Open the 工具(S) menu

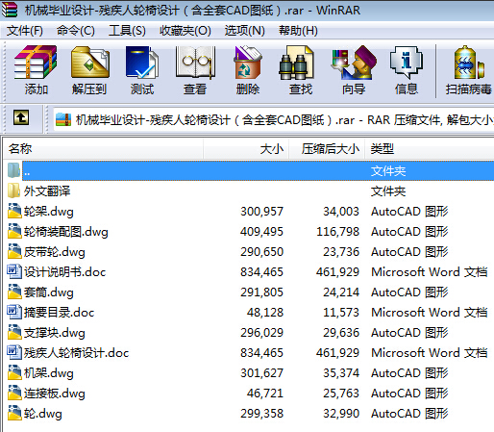pyautogui.click(x=127, y=31)
